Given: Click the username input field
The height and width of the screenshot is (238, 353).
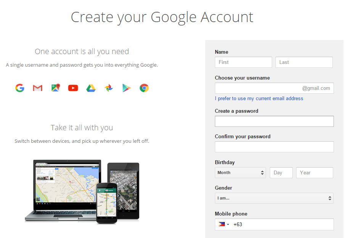Looking at the screenshot, I should pos(274,88).
